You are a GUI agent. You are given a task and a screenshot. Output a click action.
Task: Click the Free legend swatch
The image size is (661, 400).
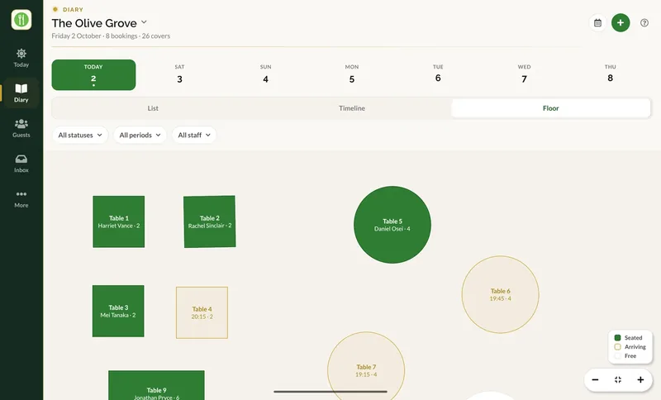[x=617, y=355]
